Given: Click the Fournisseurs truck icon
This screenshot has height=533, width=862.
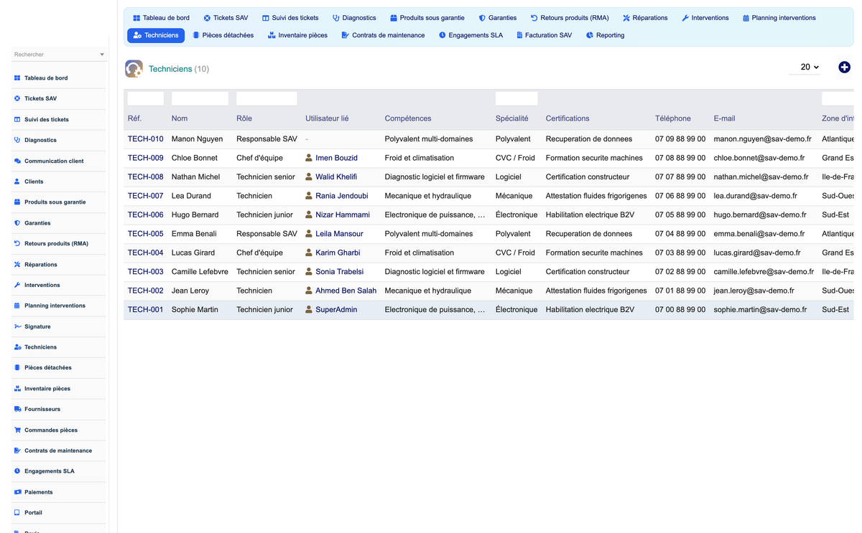Looking at the screenshot, I should tap(17, 410).
